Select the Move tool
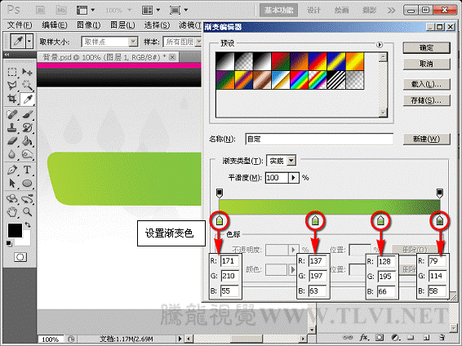The width and height of the screenshot is (462, 346). coord(28,72)
